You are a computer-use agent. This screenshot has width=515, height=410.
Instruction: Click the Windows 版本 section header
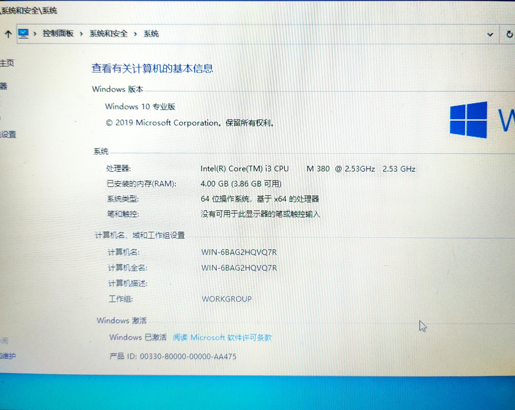point(118,89)
